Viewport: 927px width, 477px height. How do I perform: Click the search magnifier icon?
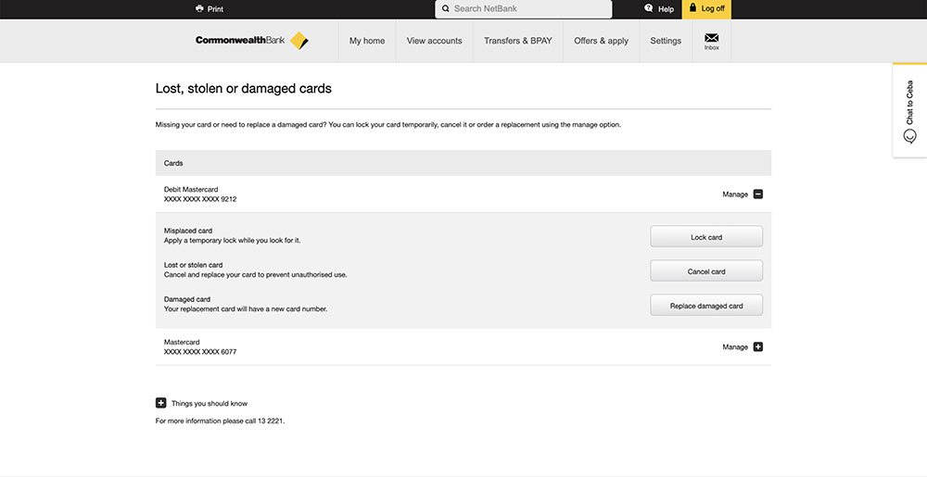(446, 9)
